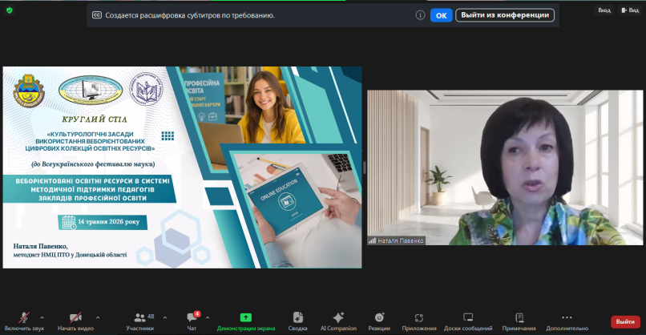This screenshot has height=335, width=646.
Task: Click the blue OK button in subtitle banner
Action: tap(442, 15)
